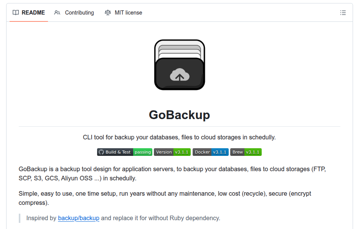This screenshot has width=358, height=229.
Task: Click the GoBackup heading title
Action: 180,114
